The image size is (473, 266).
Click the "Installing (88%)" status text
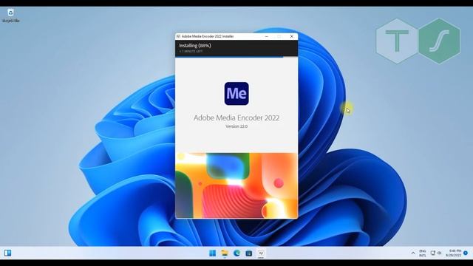[195, 46]
